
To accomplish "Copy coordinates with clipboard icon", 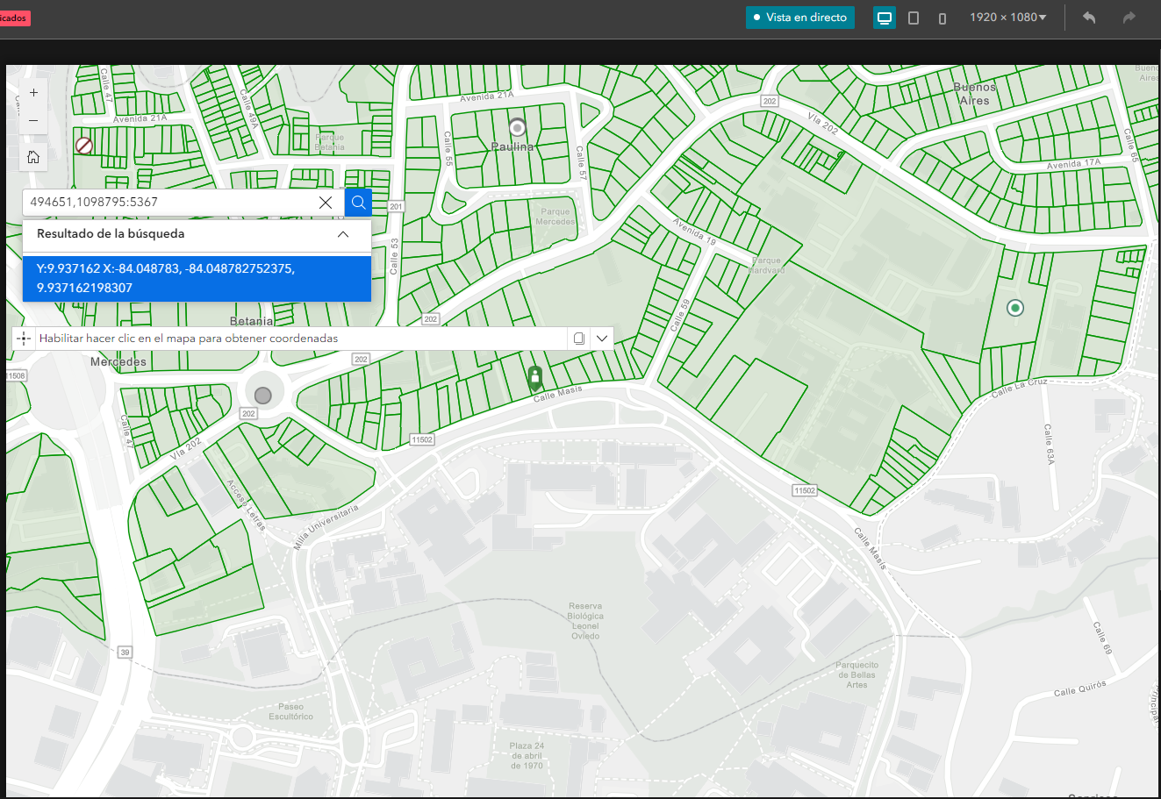I will click(579, 339).
